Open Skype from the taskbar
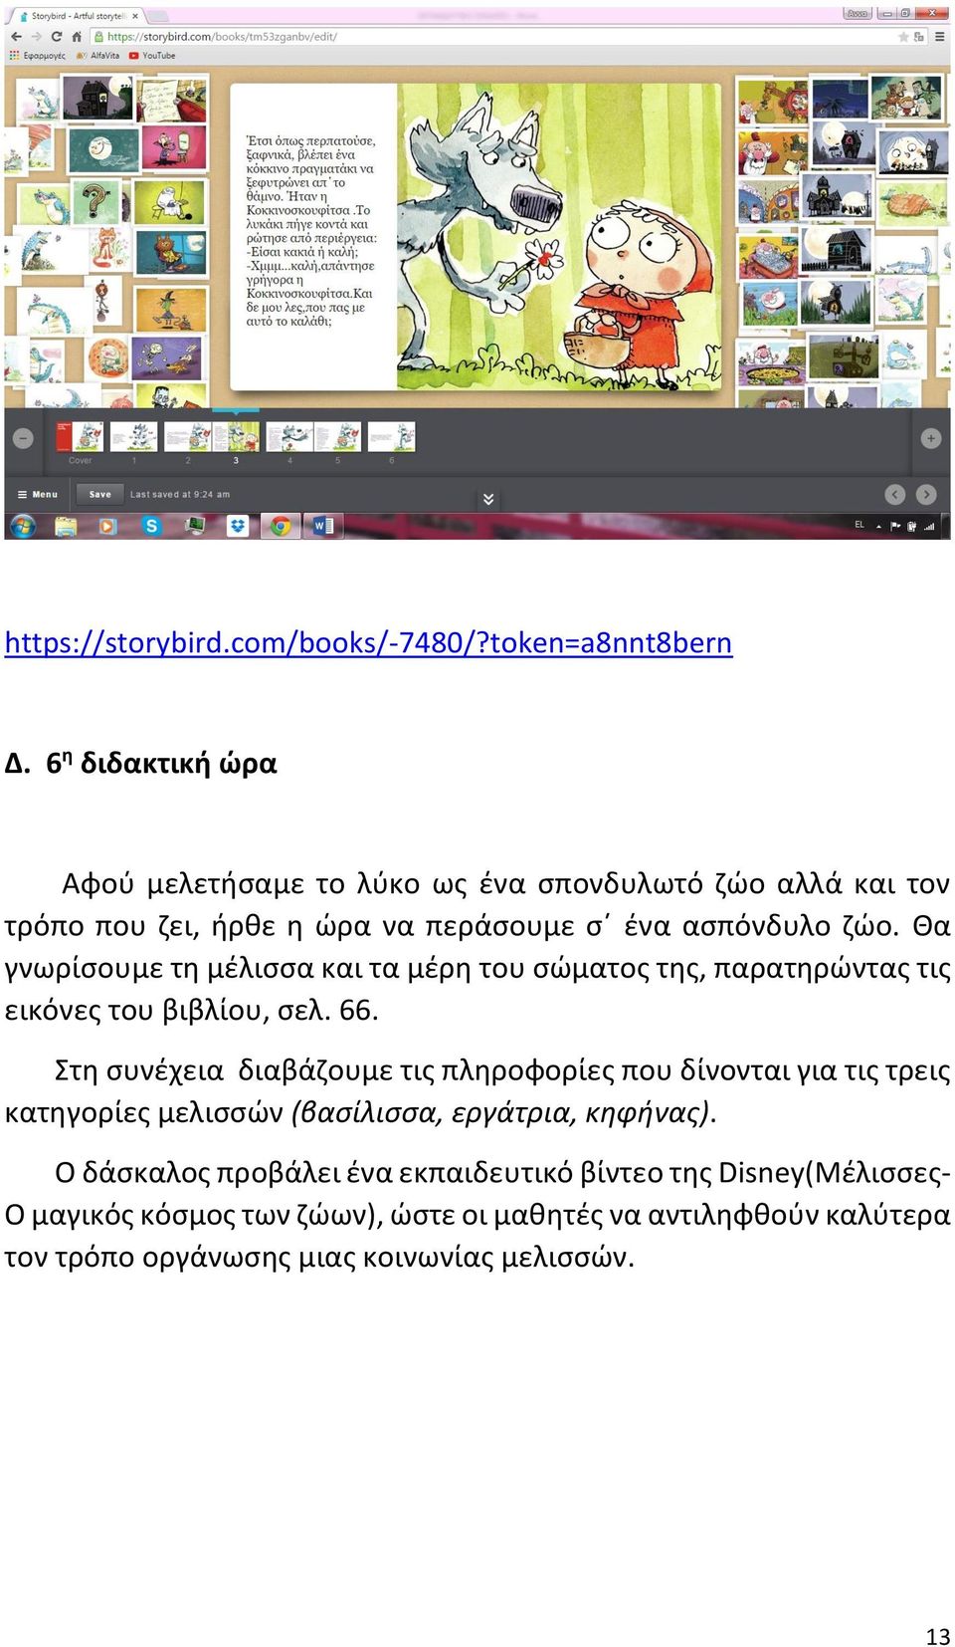 pos(151,526)
